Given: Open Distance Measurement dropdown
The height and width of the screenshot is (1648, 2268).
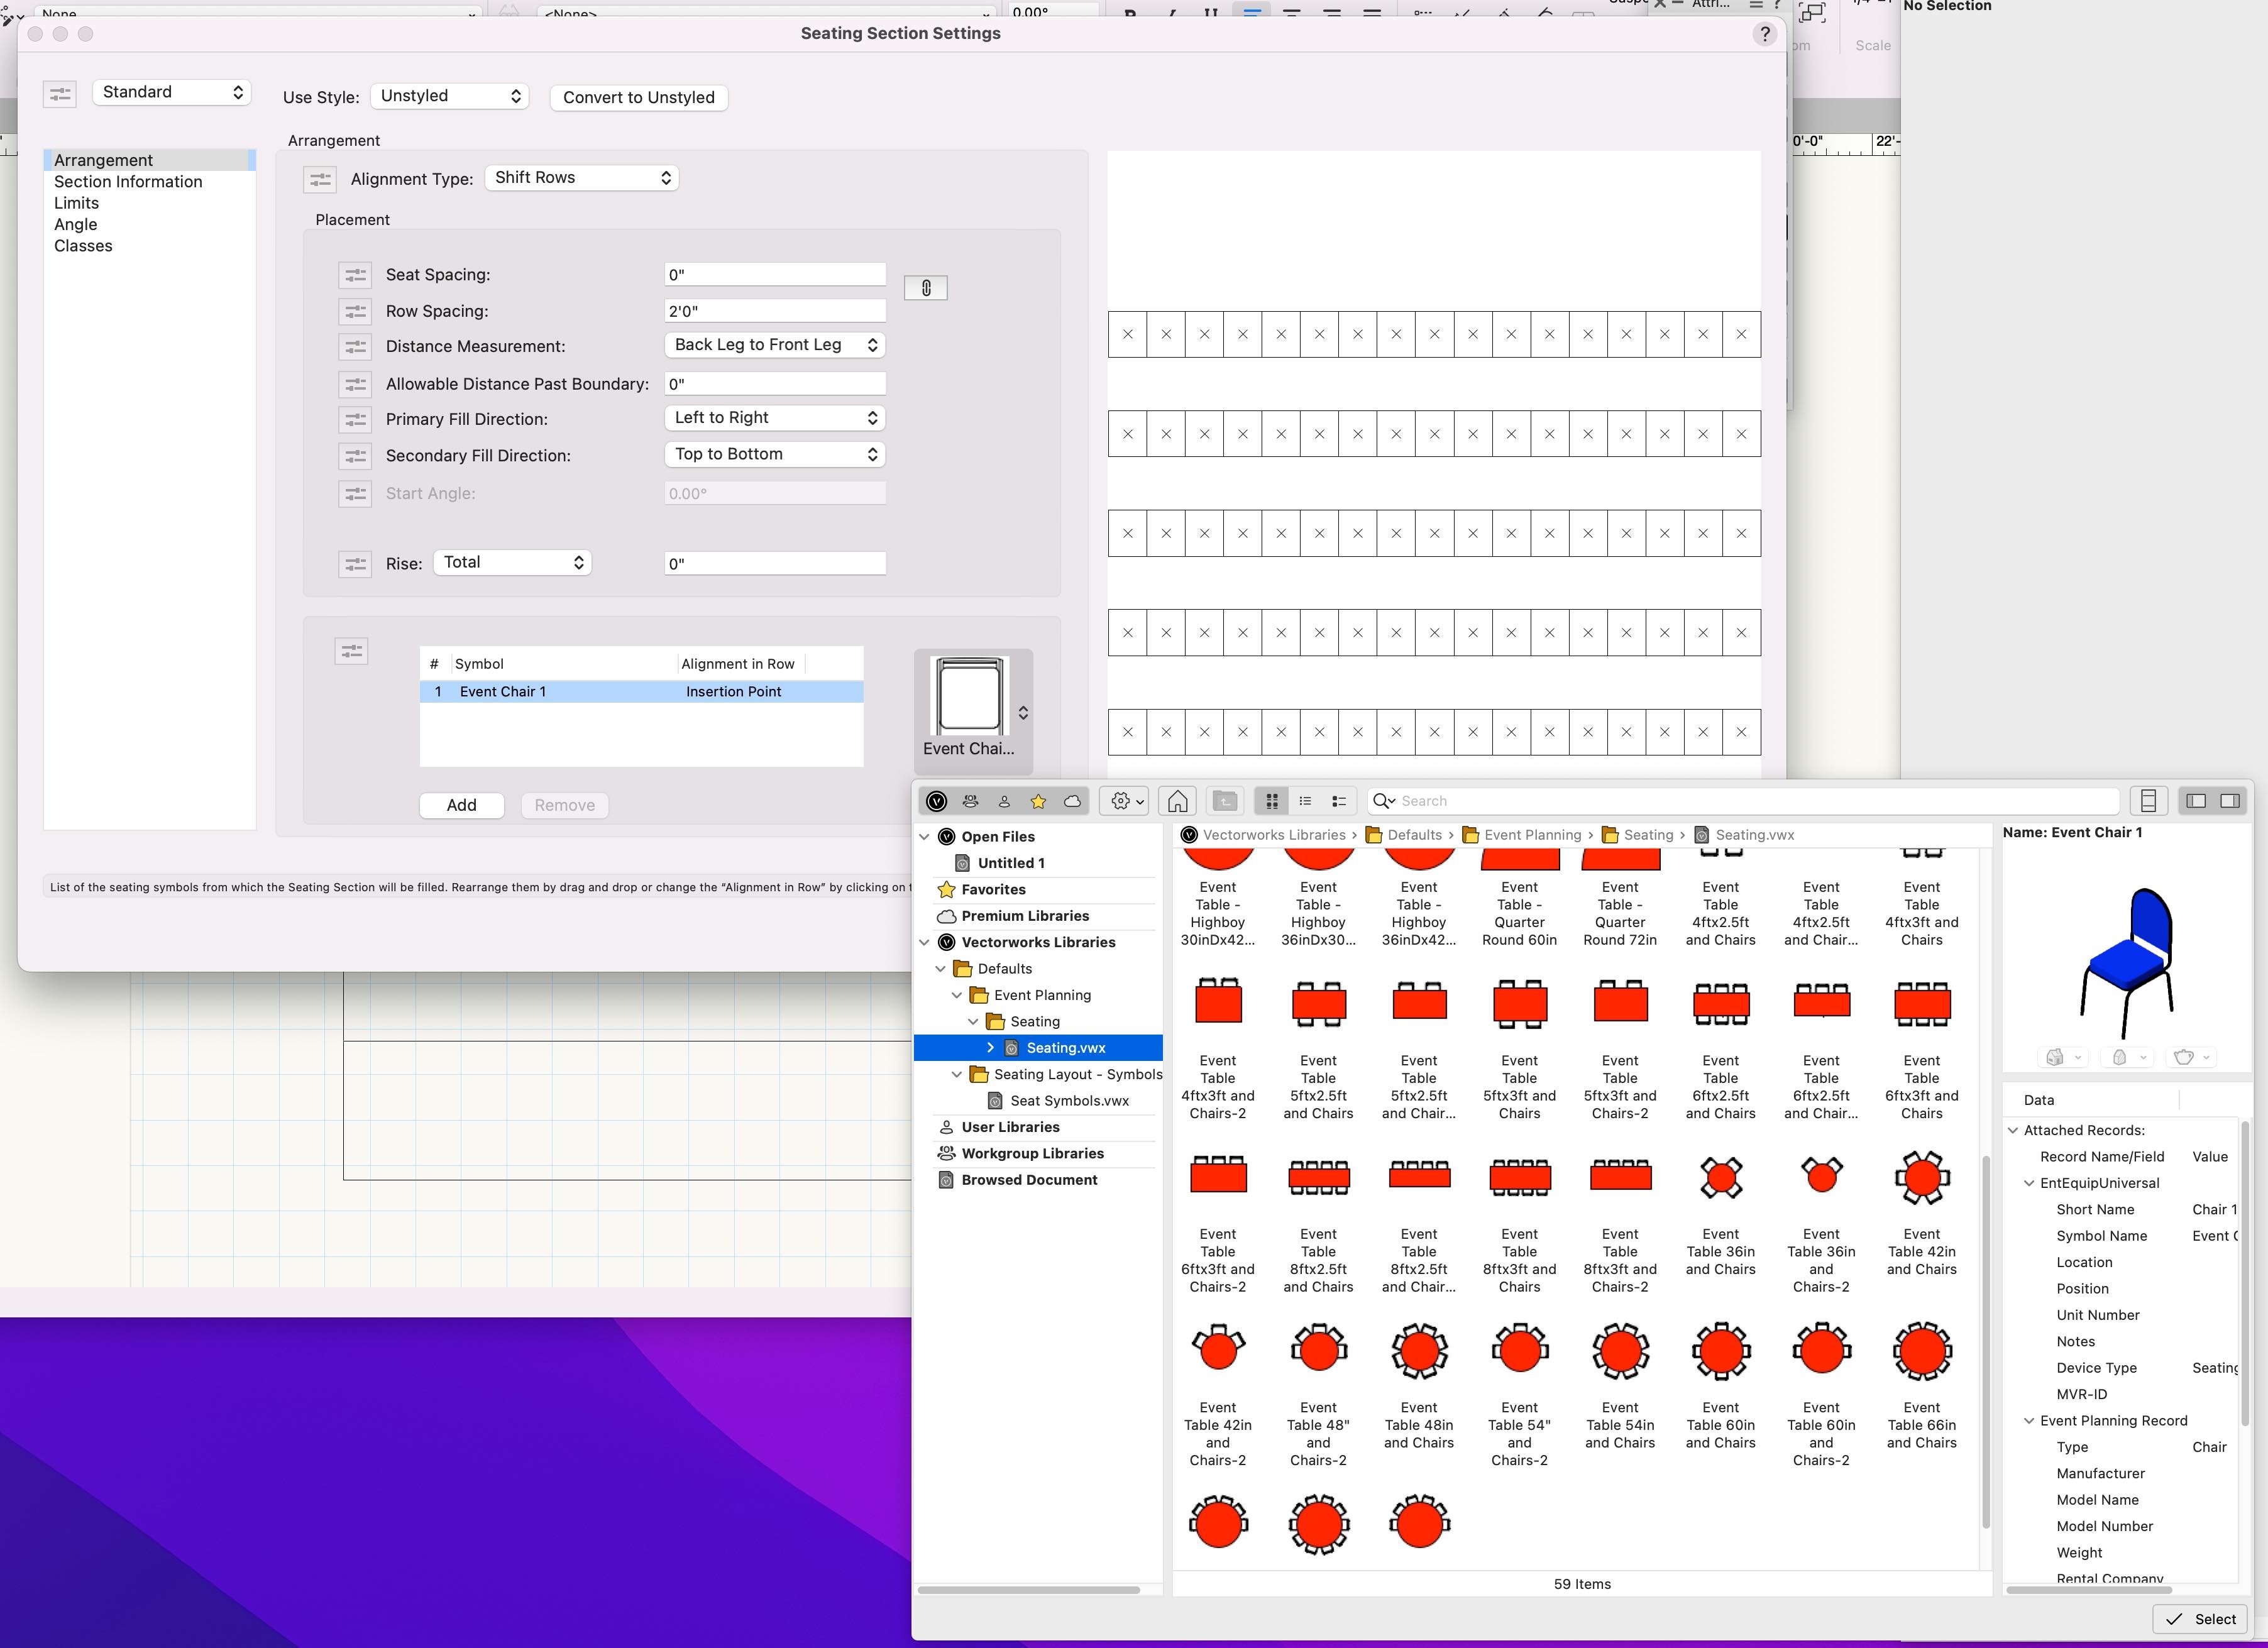Looking at the screenshot, I should [x=774, y=345].
